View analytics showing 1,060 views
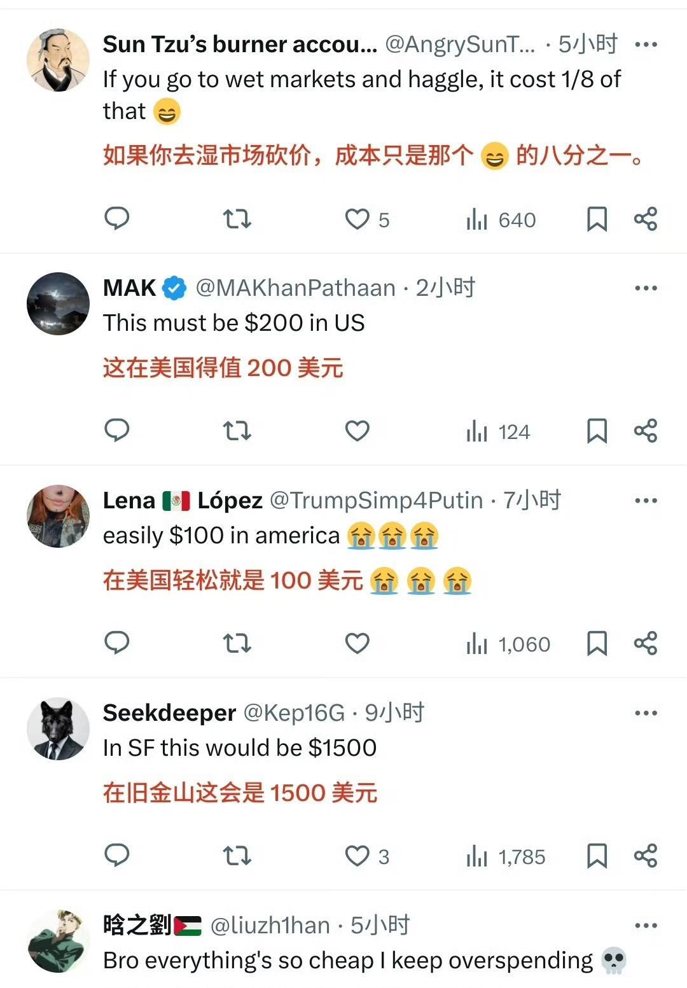The width and height of the screenshot is (687, 988). tap(508, 644)
